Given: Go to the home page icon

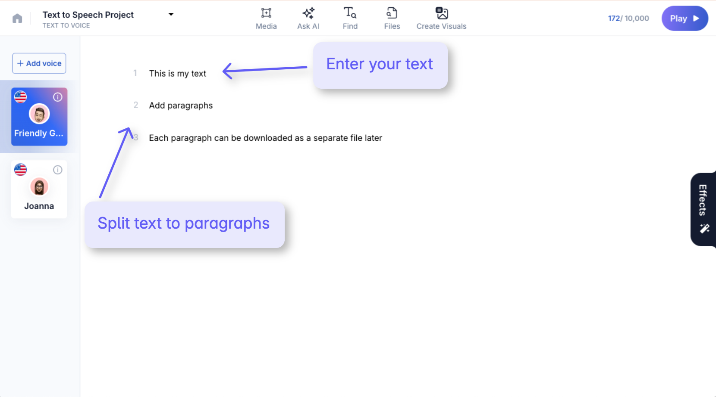Looking at the screenshot, I should coord(17,19).
